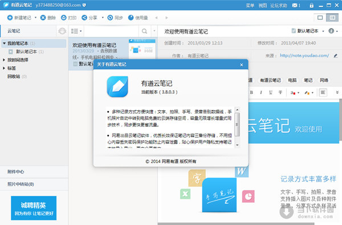Click the text alignment button
Viewport: 342px width, 225px height.
(x=323, y=93)
